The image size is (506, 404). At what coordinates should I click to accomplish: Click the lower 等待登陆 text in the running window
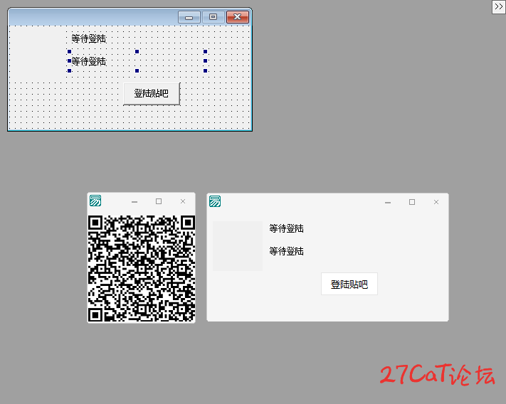287,251
